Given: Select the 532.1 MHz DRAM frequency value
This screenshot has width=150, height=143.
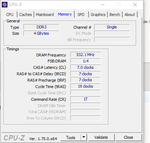Looking at the screenshot, I should tap(86, 55).
